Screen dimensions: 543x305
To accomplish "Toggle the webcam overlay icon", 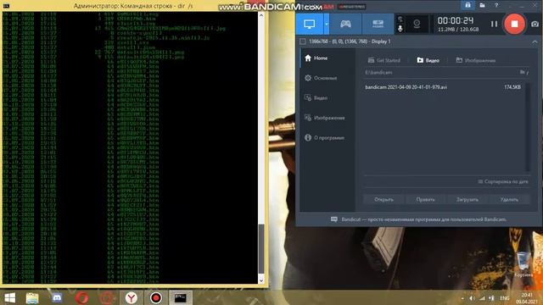I will click(417, 24).
